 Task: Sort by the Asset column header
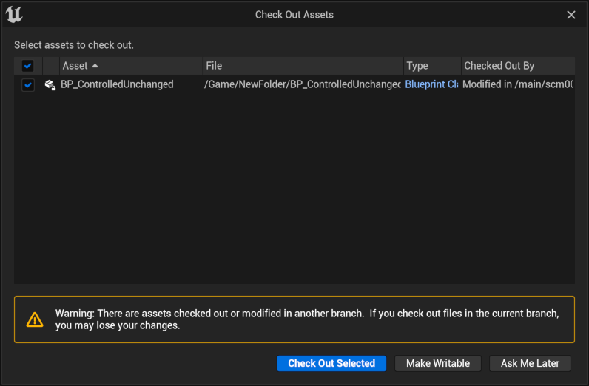click(131, 66)
